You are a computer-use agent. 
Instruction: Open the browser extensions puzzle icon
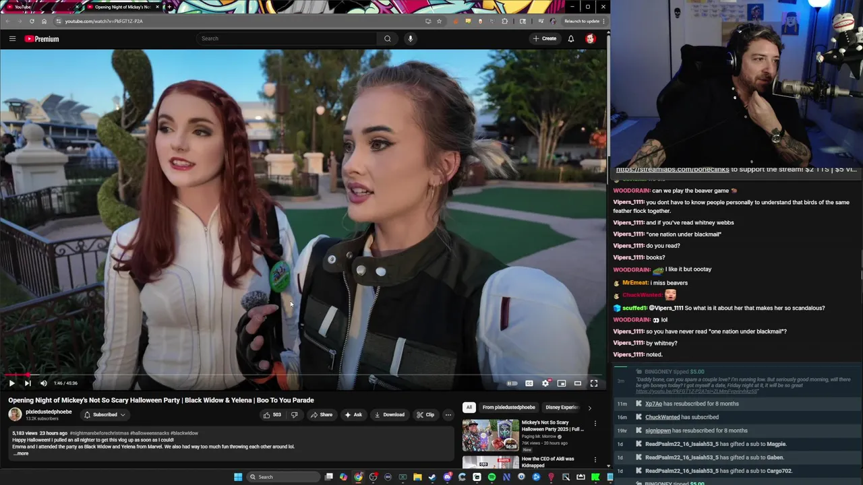tap(504, 21)
